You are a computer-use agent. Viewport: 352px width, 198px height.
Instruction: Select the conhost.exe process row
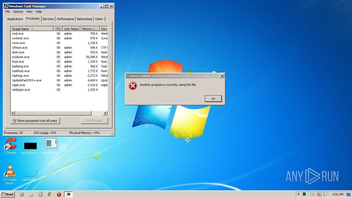click(59, 38)
